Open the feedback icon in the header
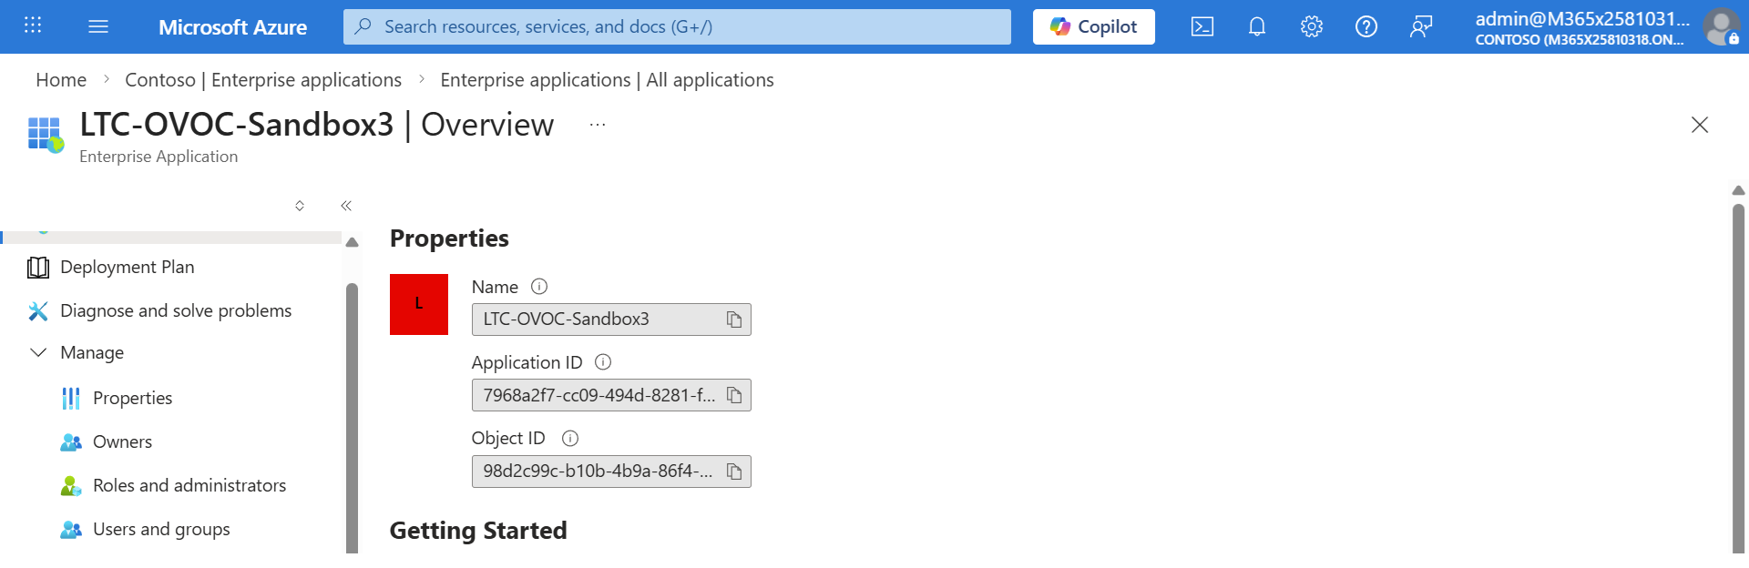This screenshot has height=568, width=1749. [x=1420, y=27]
